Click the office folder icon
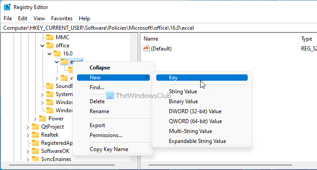 (50, 46)
